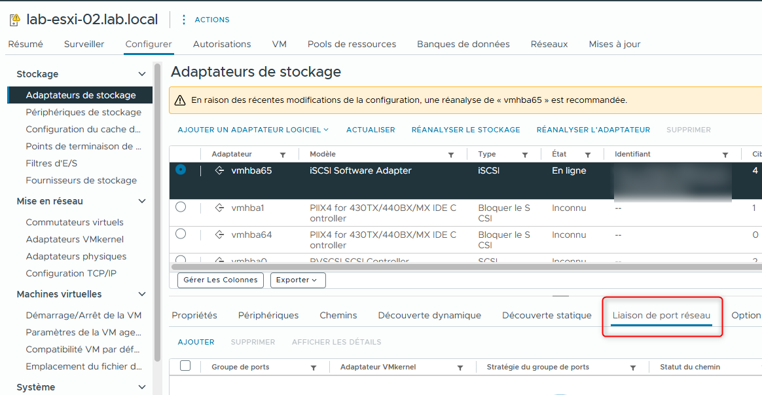Click the Gérer Les Colonnes button
Image resolution: width=762 pixels, height=395 pixels.
[220, 280]
